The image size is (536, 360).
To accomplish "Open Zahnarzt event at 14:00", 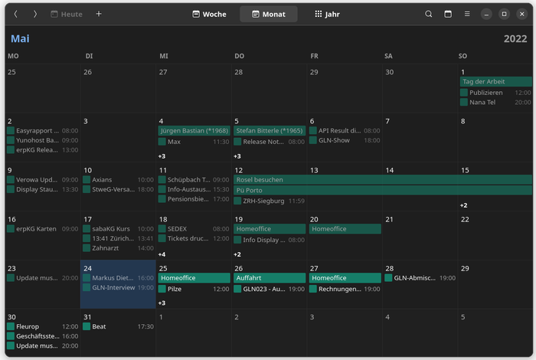I will click(118, 248).
